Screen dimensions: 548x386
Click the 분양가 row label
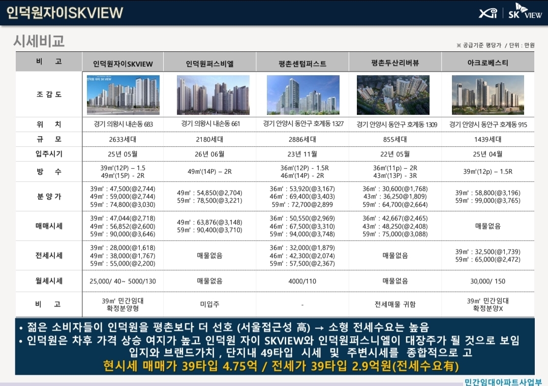click(x=49, y=197)
